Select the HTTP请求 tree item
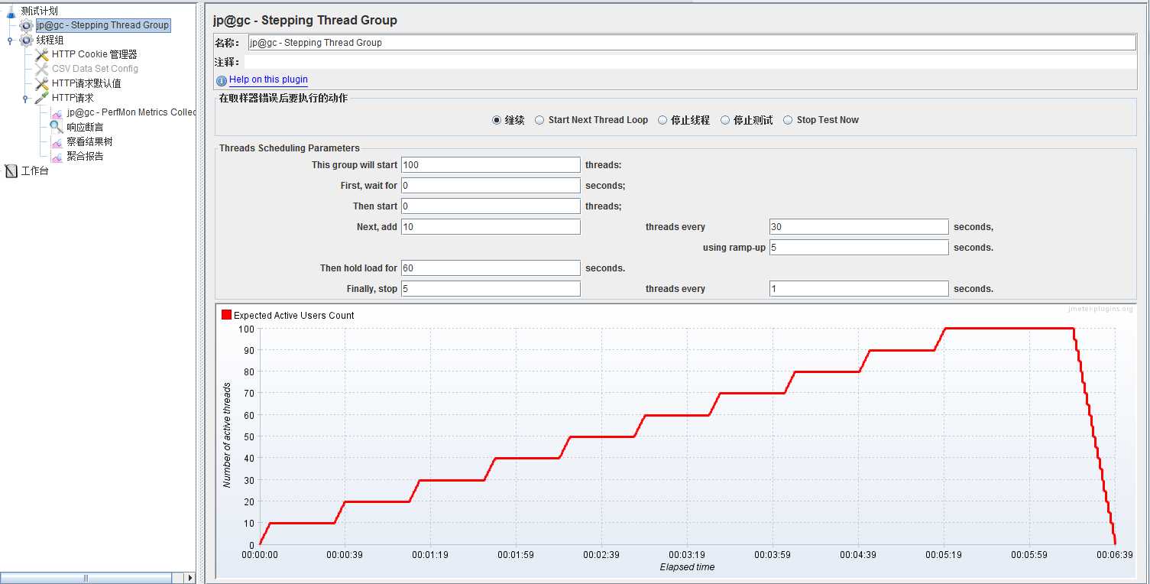1150x584 pixels. (73, 98)
